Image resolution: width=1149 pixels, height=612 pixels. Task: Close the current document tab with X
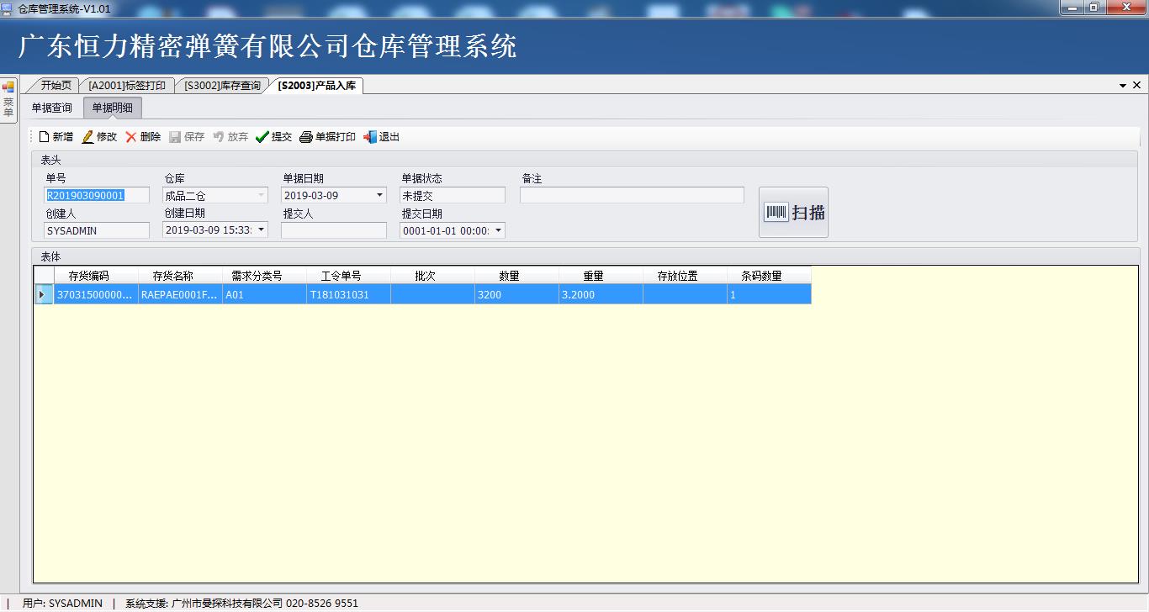pos(1137,86)
